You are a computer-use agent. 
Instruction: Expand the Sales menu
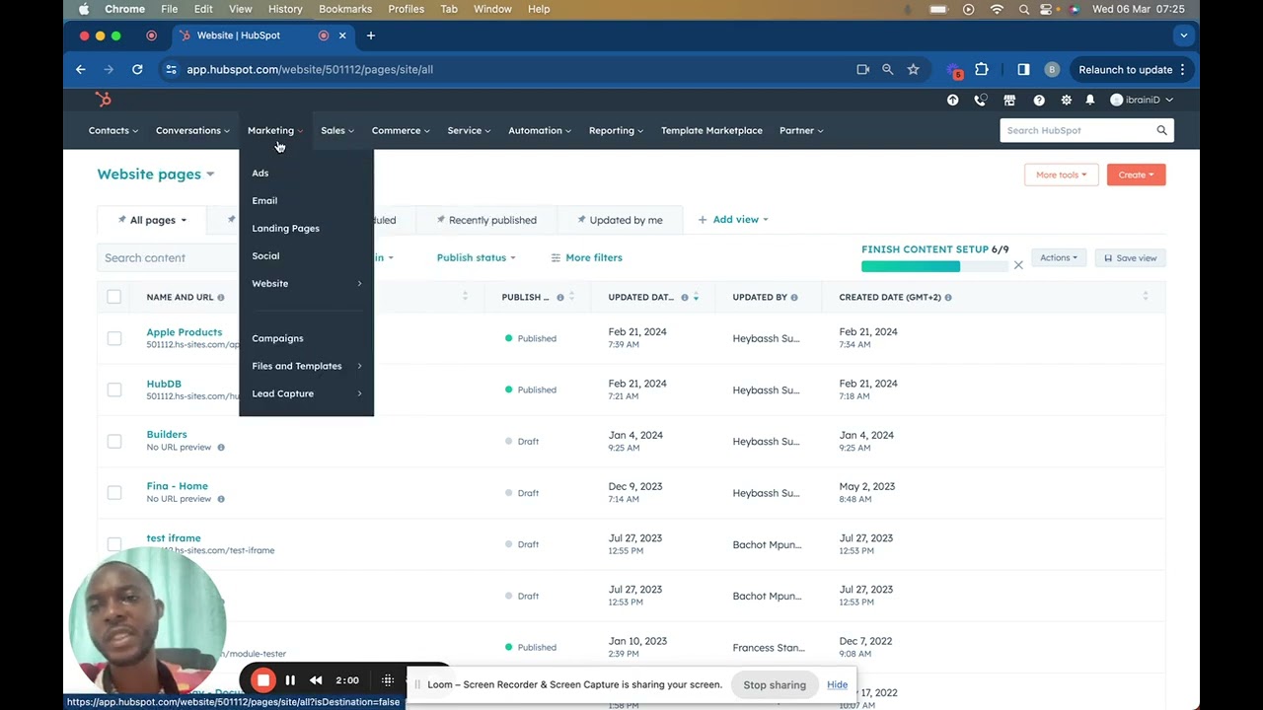click(x=337, y=130)
